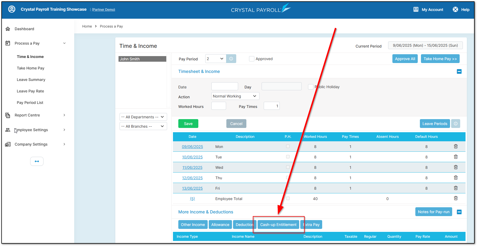The image size is (477, 246).
Task: Click the Worked Hours input field
Action: point(219,106)
